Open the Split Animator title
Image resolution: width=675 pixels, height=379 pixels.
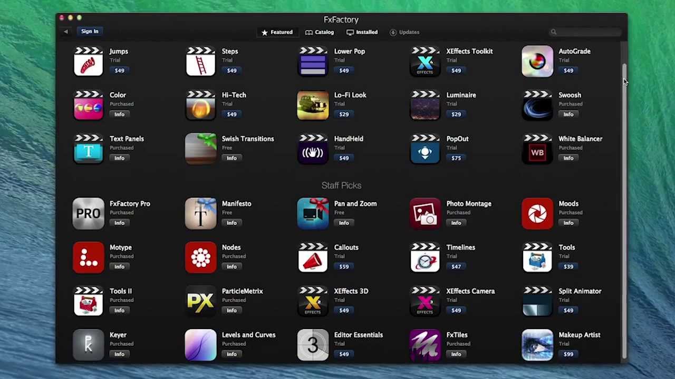tap(580, 291)
